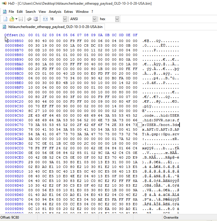Open the disk image icon

pyautogui.click(x=36, y=19)
